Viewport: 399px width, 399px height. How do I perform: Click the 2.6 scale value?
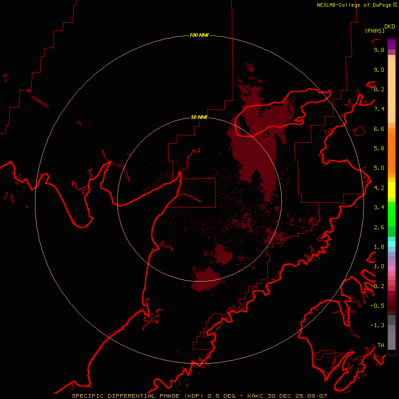click(x=379, y=227)
